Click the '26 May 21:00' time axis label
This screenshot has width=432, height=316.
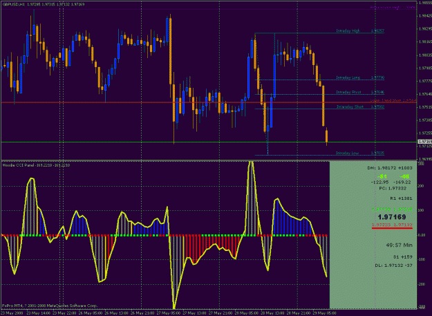(x=142, y=313)
